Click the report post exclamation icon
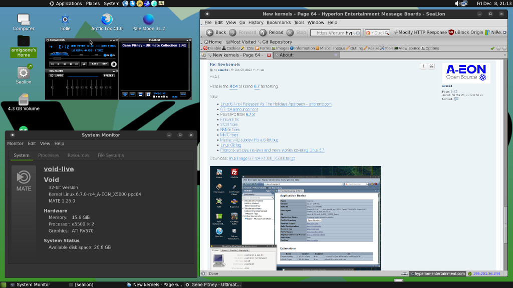The height and width of the screenshot is (288, 513). click(x=423, y=66)
